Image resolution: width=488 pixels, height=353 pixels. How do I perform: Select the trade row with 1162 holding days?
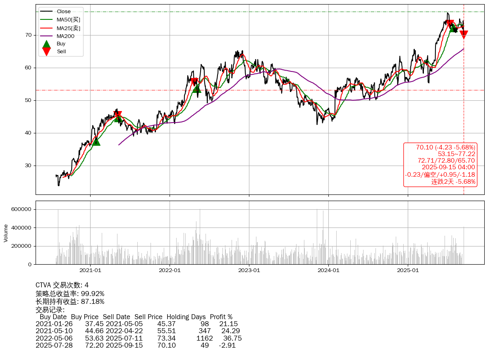(138, 338)
